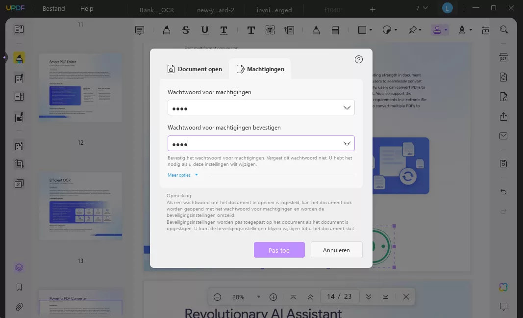The image size is (523, 318).
Task: Open the Bestand menu
Action: point(54,9)
